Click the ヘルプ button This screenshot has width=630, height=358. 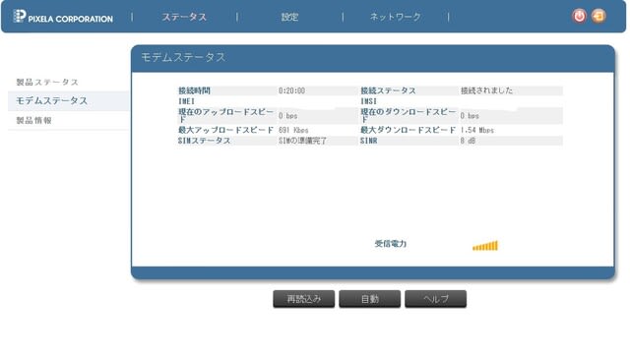[x=435, y=299]
